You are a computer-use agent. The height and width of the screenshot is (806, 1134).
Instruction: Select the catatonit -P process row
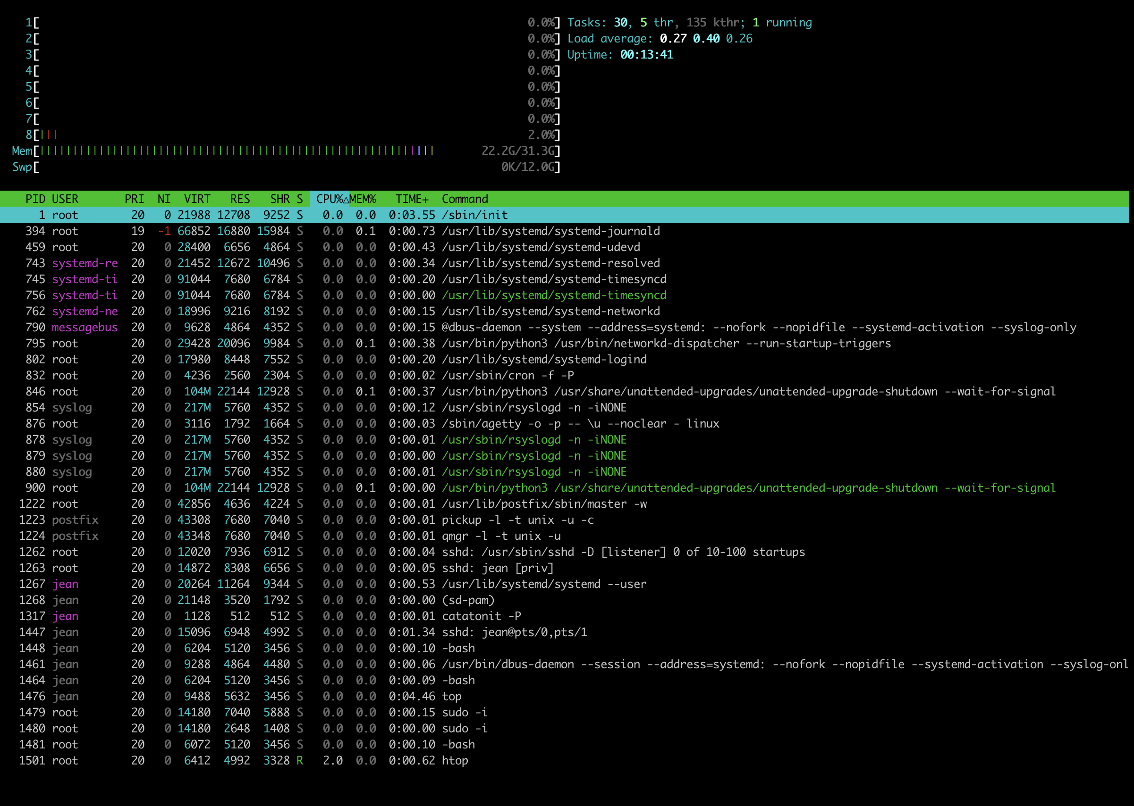pos(565,616)
